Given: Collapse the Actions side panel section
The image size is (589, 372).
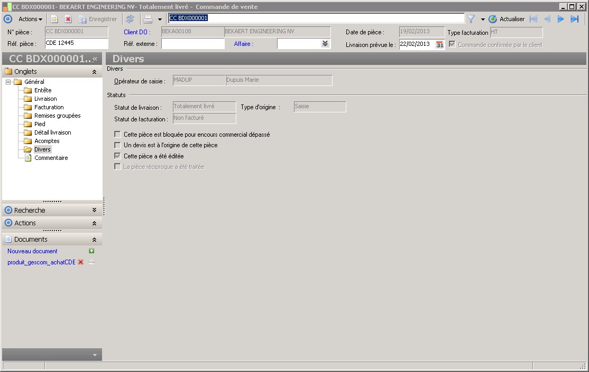Looking at the screenshot, I should tap(94, 223).
